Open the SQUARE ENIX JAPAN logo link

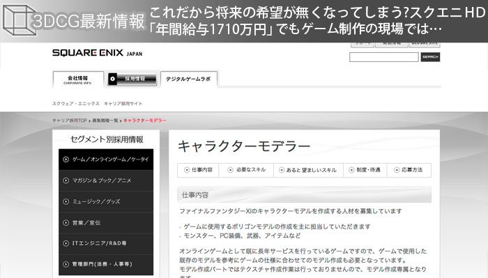click(x=97, y=53)
